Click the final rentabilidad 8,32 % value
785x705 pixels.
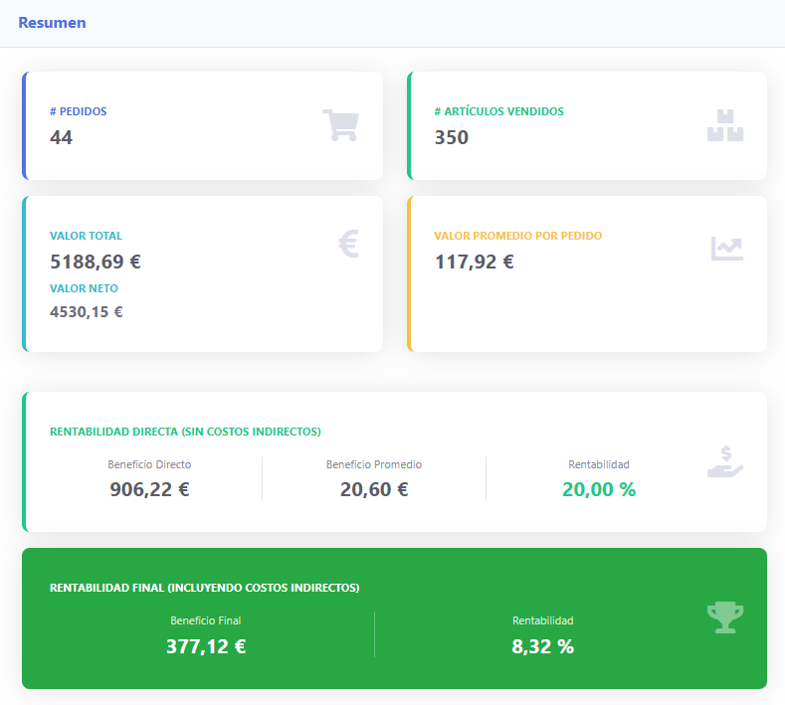pos(542,646)
